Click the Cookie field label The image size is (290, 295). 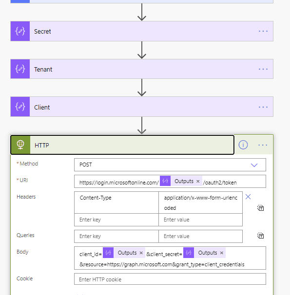click(24, 278)
